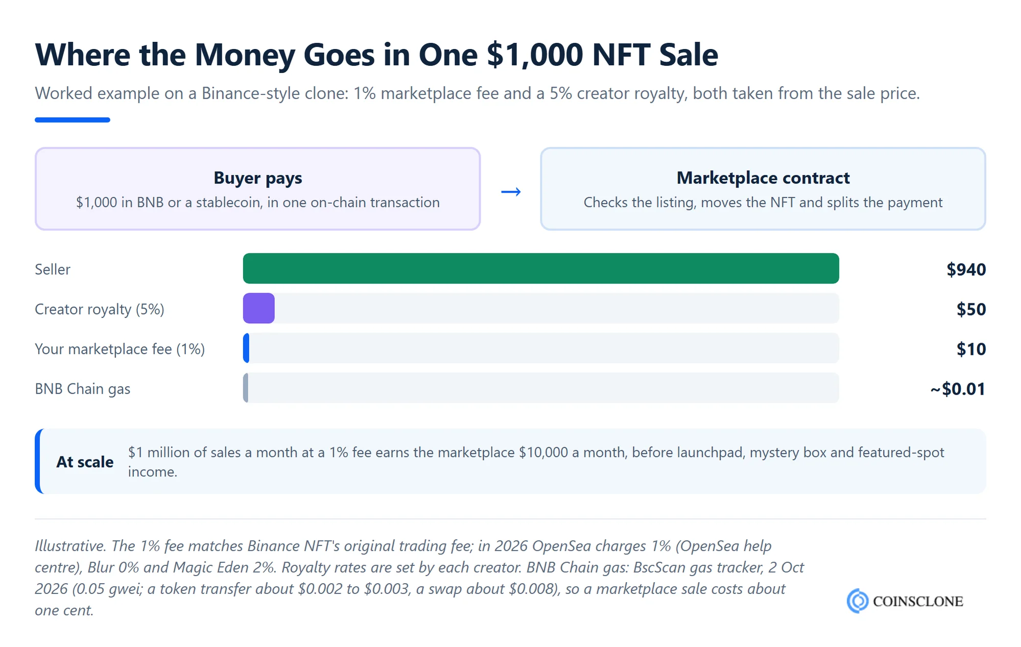Click the "Buyer pays" heading
The image size is (1021, 647).
click(258, 178)
